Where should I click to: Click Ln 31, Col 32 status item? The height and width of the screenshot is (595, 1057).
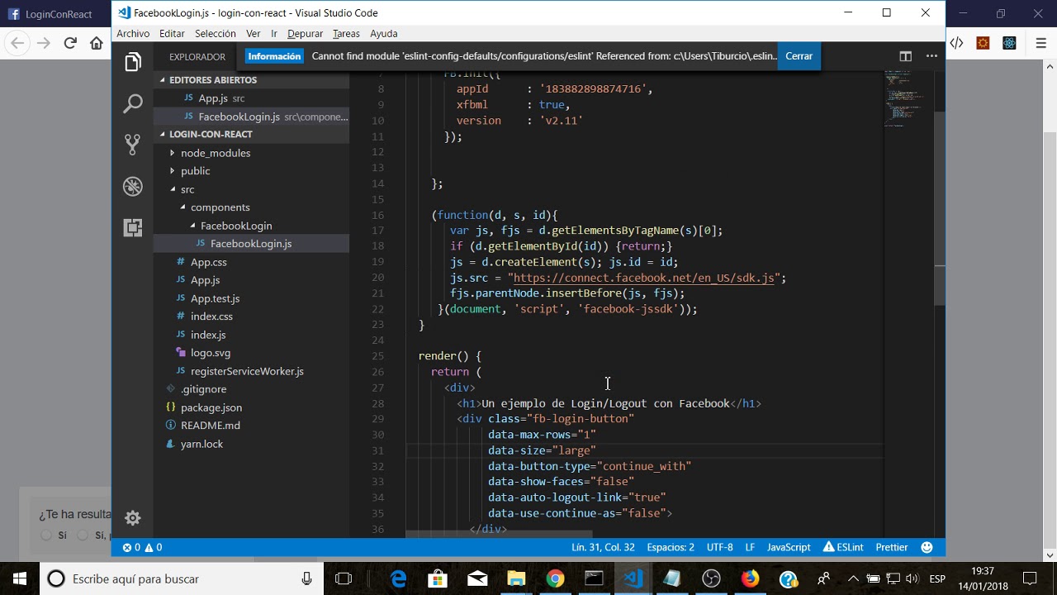point(603,547)
